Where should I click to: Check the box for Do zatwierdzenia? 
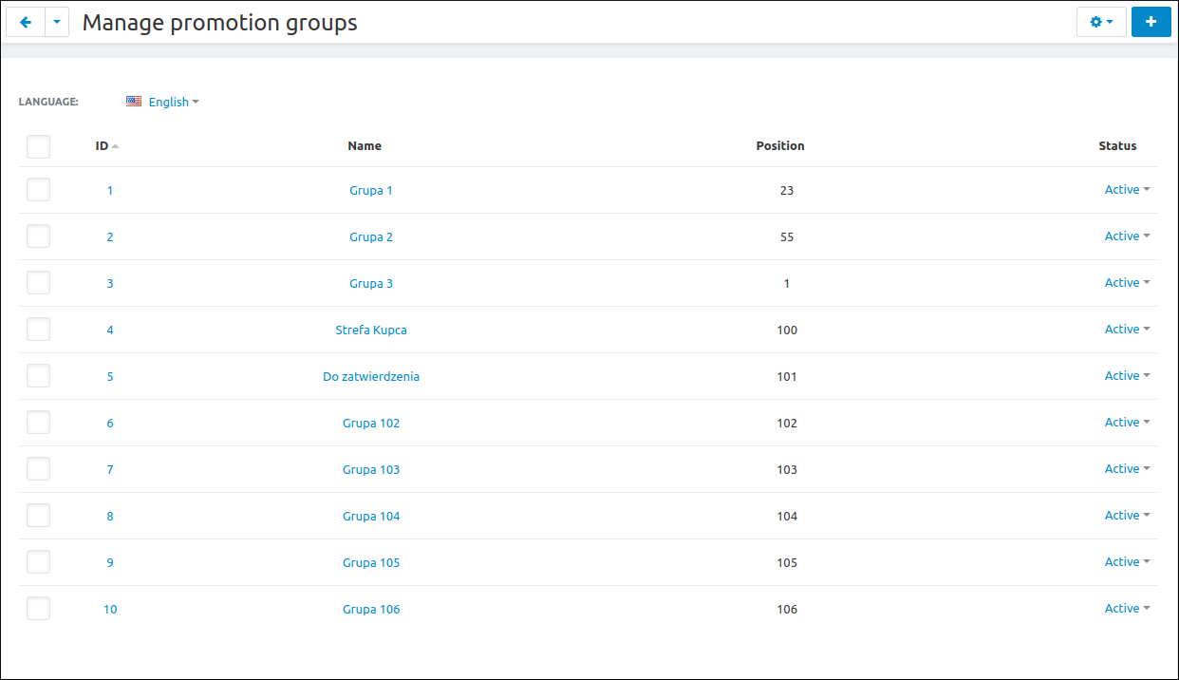(x=38, y=375)
